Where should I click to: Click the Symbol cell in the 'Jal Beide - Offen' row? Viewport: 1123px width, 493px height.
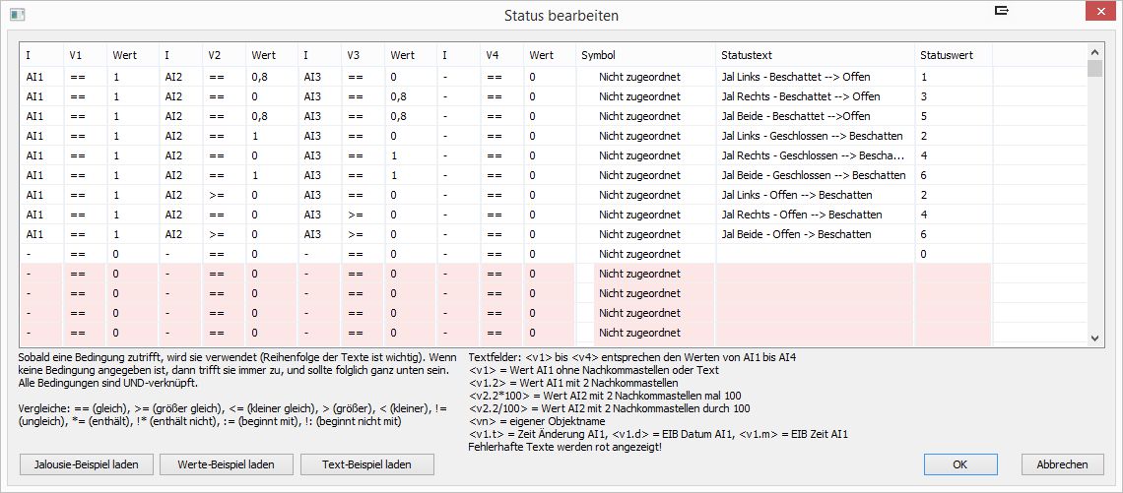coord(639,234)
